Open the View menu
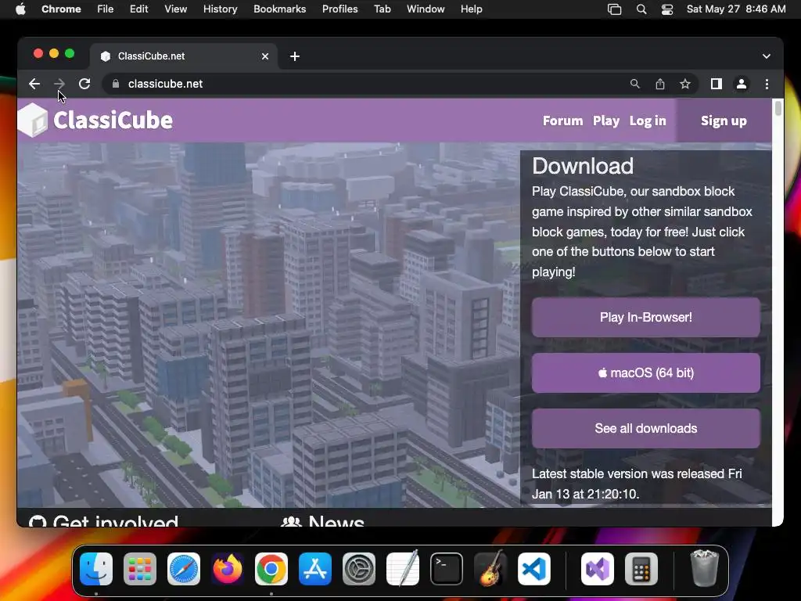Screen dimensions: 801x601 coord(175,9)
